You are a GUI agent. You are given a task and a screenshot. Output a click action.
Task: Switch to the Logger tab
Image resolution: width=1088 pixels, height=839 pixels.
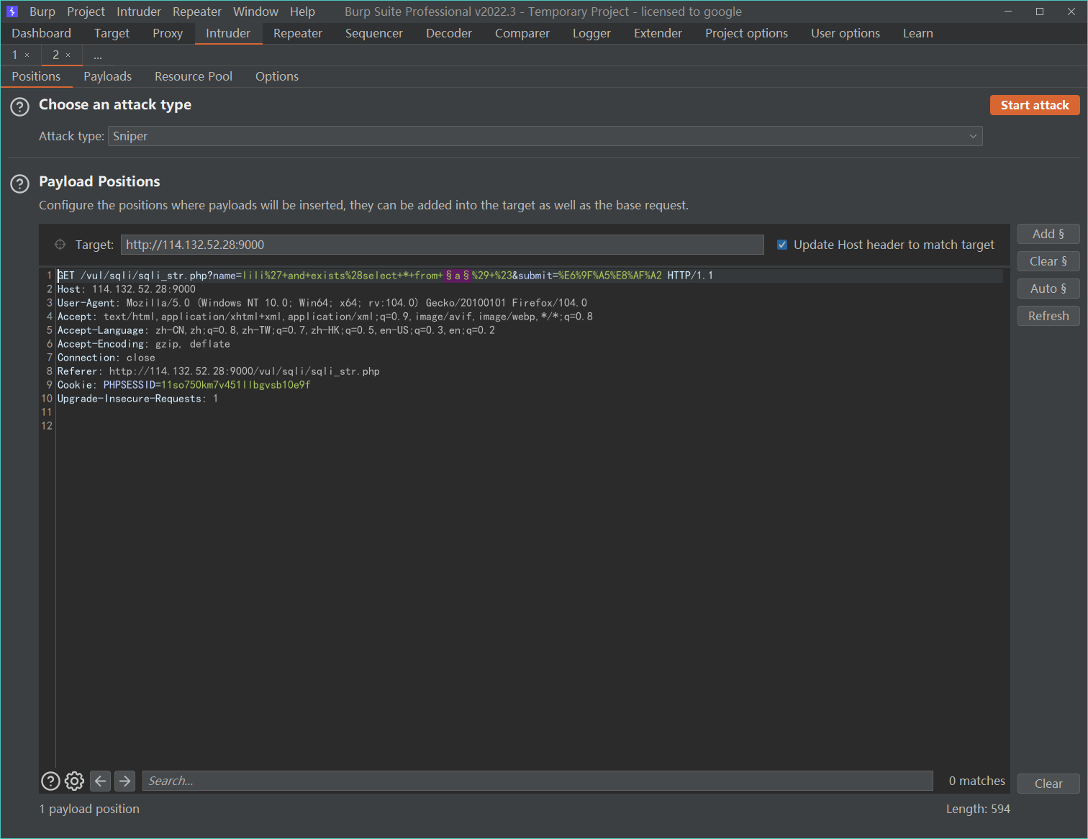[x=591, y=33]
